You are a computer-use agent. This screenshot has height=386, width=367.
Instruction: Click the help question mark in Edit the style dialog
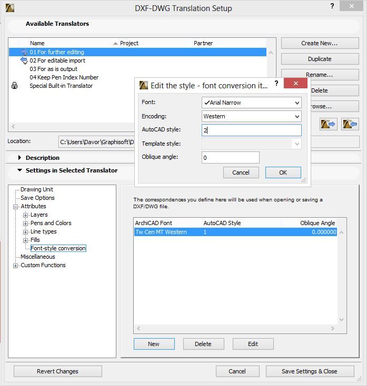[x=276, y=83]
